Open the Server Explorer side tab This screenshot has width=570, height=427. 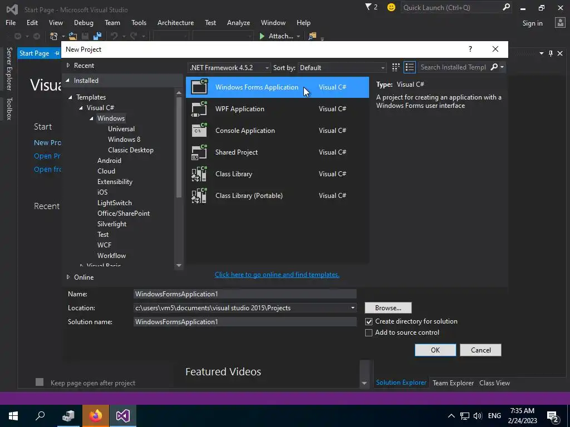click(x=9, y=68)
